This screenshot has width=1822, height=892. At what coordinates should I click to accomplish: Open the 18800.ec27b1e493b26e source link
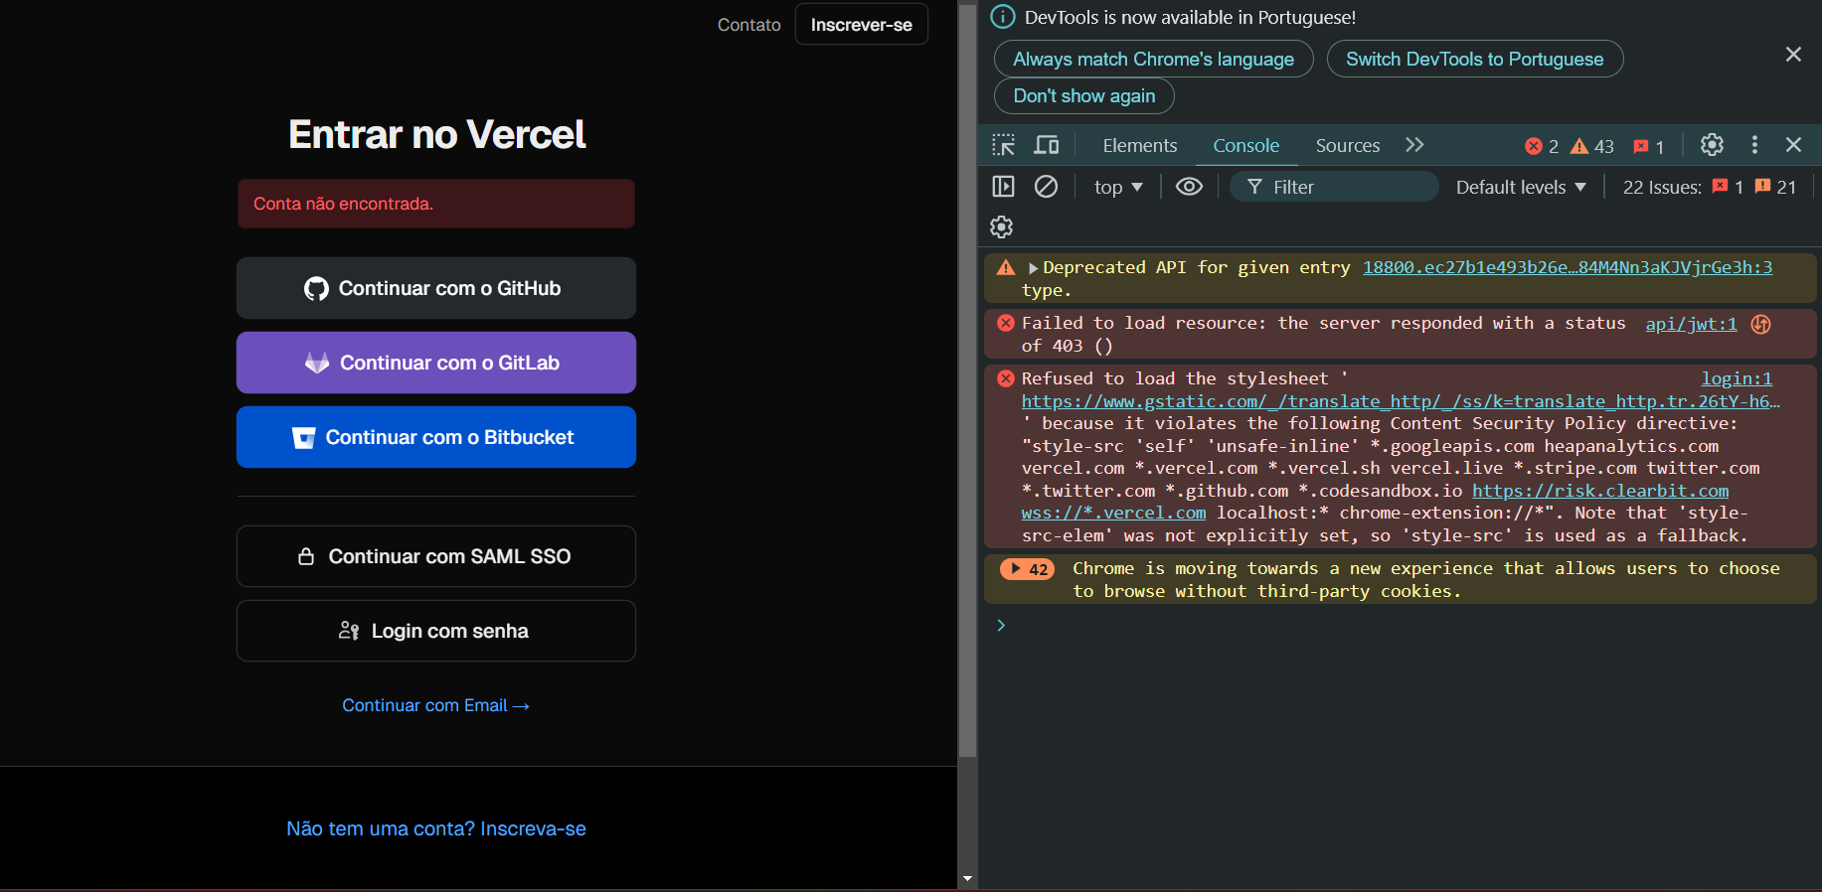[1568, 267]
